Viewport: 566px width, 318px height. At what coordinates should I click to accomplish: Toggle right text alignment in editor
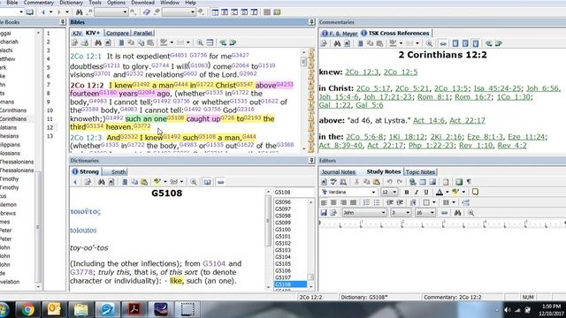(343, 202)
